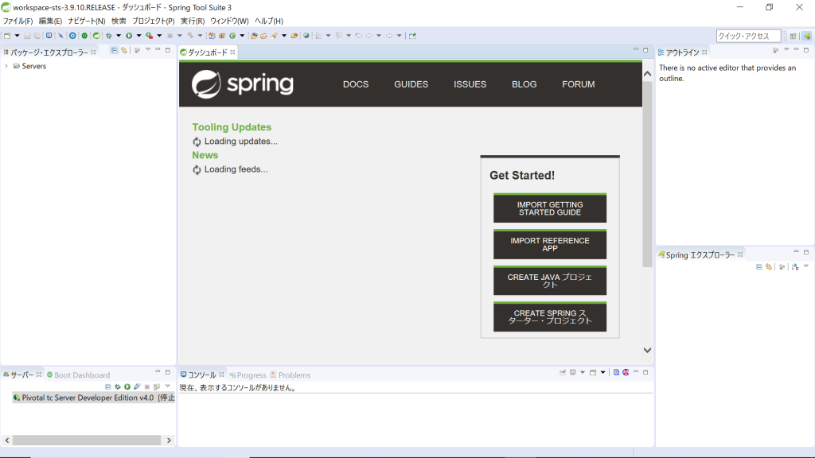
Task: Open the BLOG link in Spring header
Action: [524, 84]
